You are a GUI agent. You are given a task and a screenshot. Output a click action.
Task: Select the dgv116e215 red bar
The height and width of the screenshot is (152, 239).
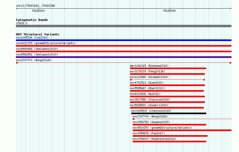point(168,68)
